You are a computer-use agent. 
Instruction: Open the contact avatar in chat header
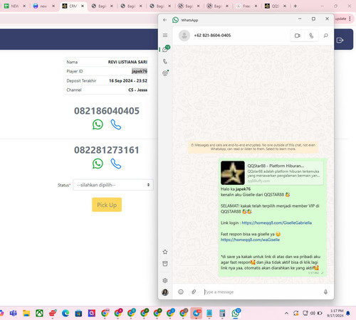pyautogui.click(x=184, y=36)
